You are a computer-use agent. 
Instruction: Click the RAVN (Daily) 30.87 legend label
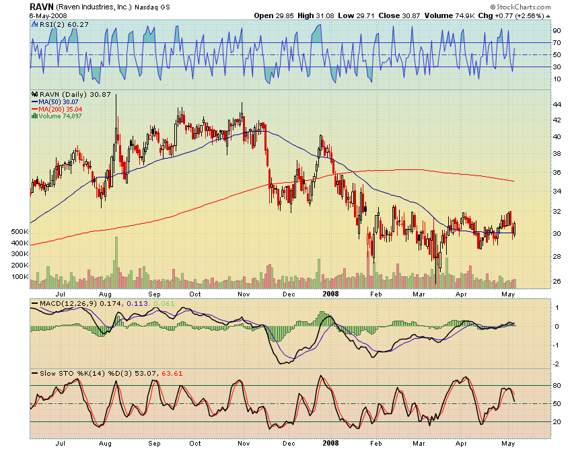[75, 94]
